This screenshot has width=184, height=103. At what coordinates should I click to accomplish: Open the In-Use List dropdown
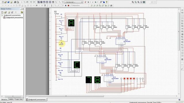coord(74,2)
